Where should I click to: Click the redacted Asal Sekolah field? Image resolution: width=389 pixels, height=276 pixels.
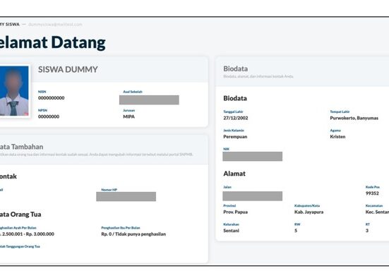tap(149, 100)
